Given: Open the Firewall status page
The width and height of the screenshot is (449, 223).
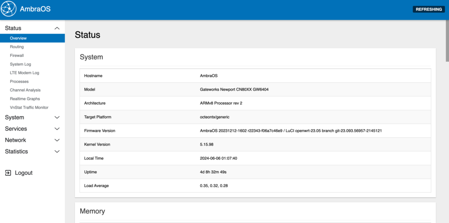Looking at the screenshot, I should pyautogui.click(x=17, y=56).
